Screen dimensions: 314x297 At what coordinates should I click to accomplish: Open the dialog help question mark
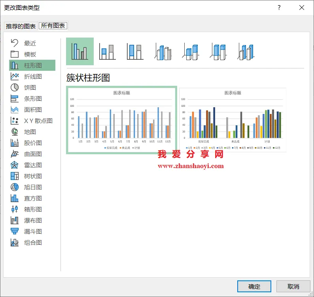click(x=279, y=8)
